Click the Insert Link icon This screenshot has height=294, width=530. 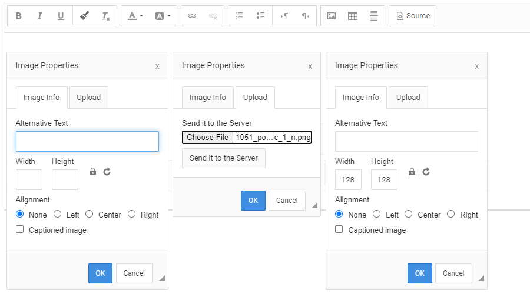(191, 16)
